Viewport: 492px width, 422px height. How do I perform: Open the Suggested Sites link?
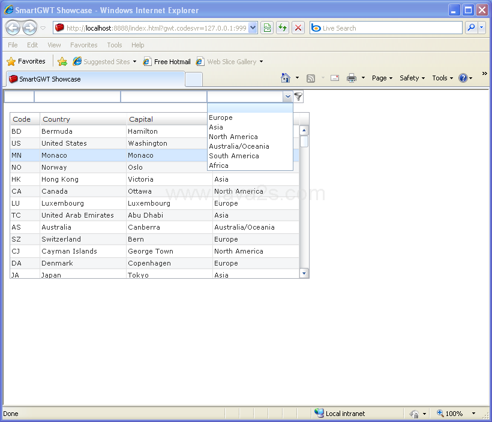tap(104, 62)
